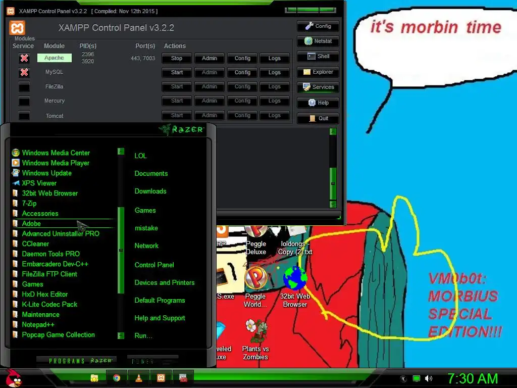Screen dimensions: 517x388
Task: Expand Embarcadero Dev-C++ folder
Action: (55, 264)
